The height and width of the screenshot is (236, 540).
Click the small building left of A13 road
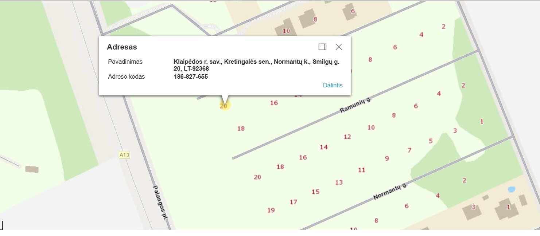(32, 169)
